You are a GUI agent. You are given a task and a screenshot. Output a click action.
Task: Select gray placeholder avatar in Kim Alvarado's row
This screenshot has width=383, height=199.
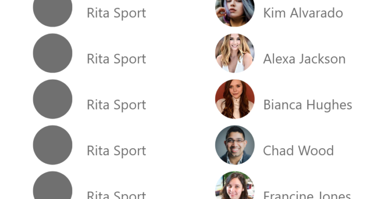coord(53,10)
